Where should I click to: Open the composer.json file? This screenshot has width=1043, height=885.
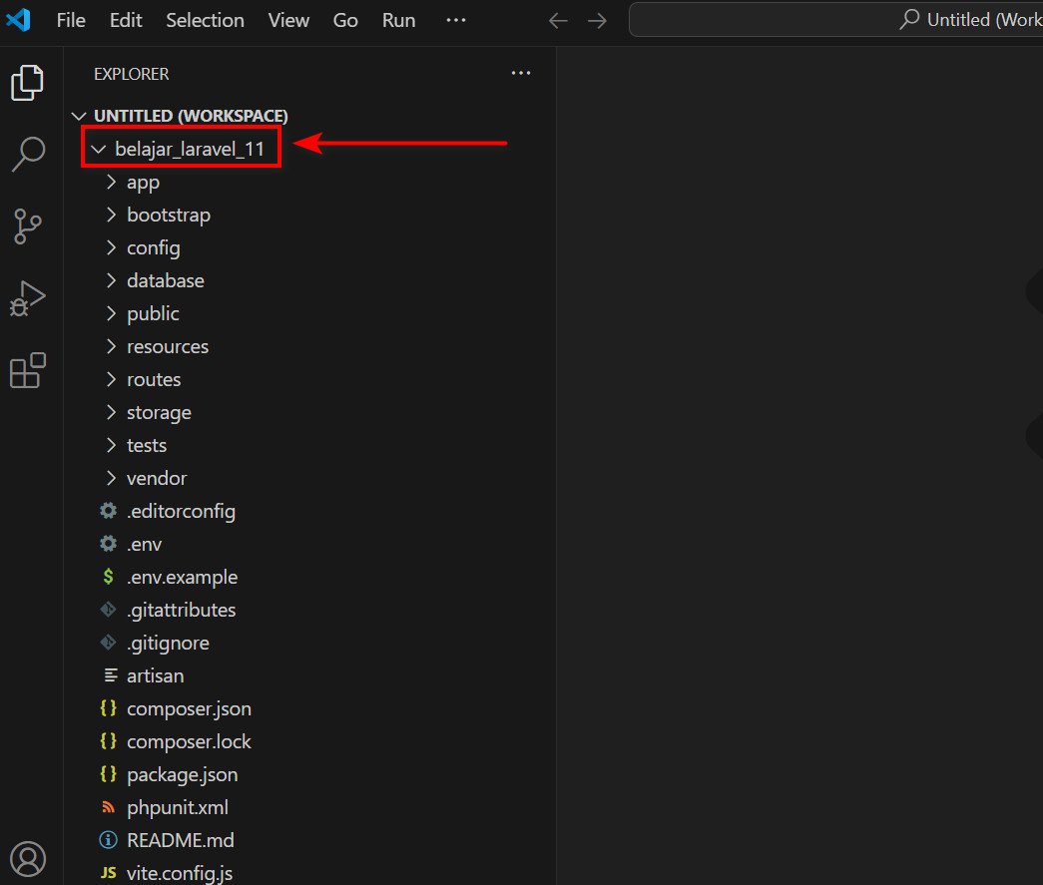[189, 708]
